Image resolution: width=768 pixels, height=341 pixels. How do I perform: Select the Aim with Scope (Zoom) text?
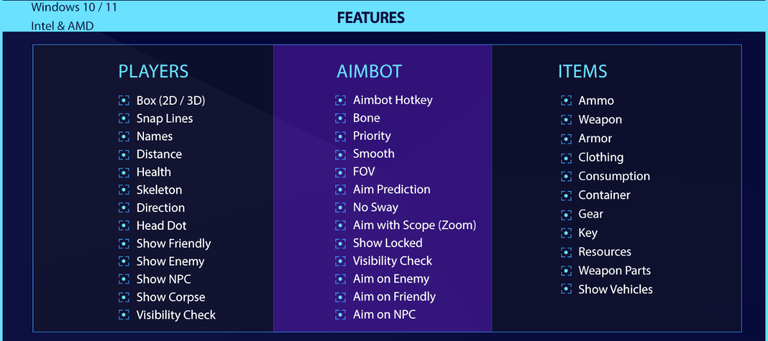[414, 225]
